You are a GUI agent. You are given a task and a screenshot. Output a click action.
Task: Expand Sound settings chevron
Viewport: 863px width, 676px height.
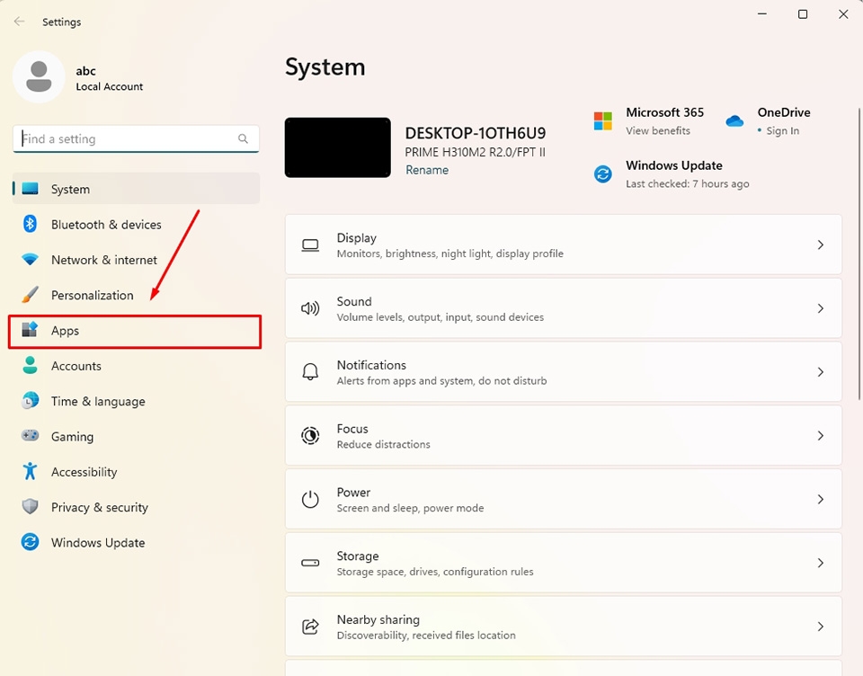[820, 308]
